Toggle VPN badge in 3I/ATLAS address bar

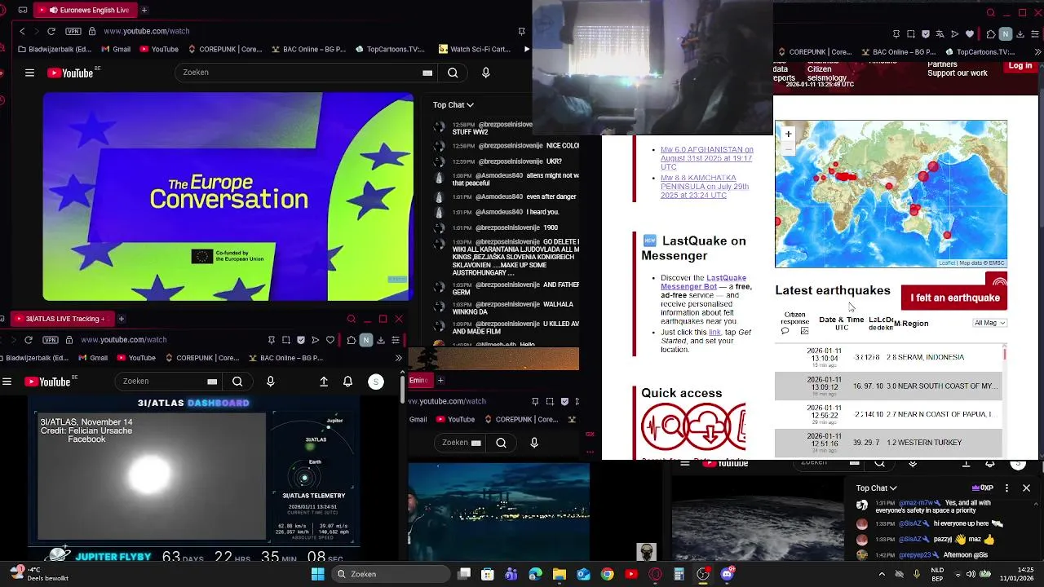click(52, 340)
